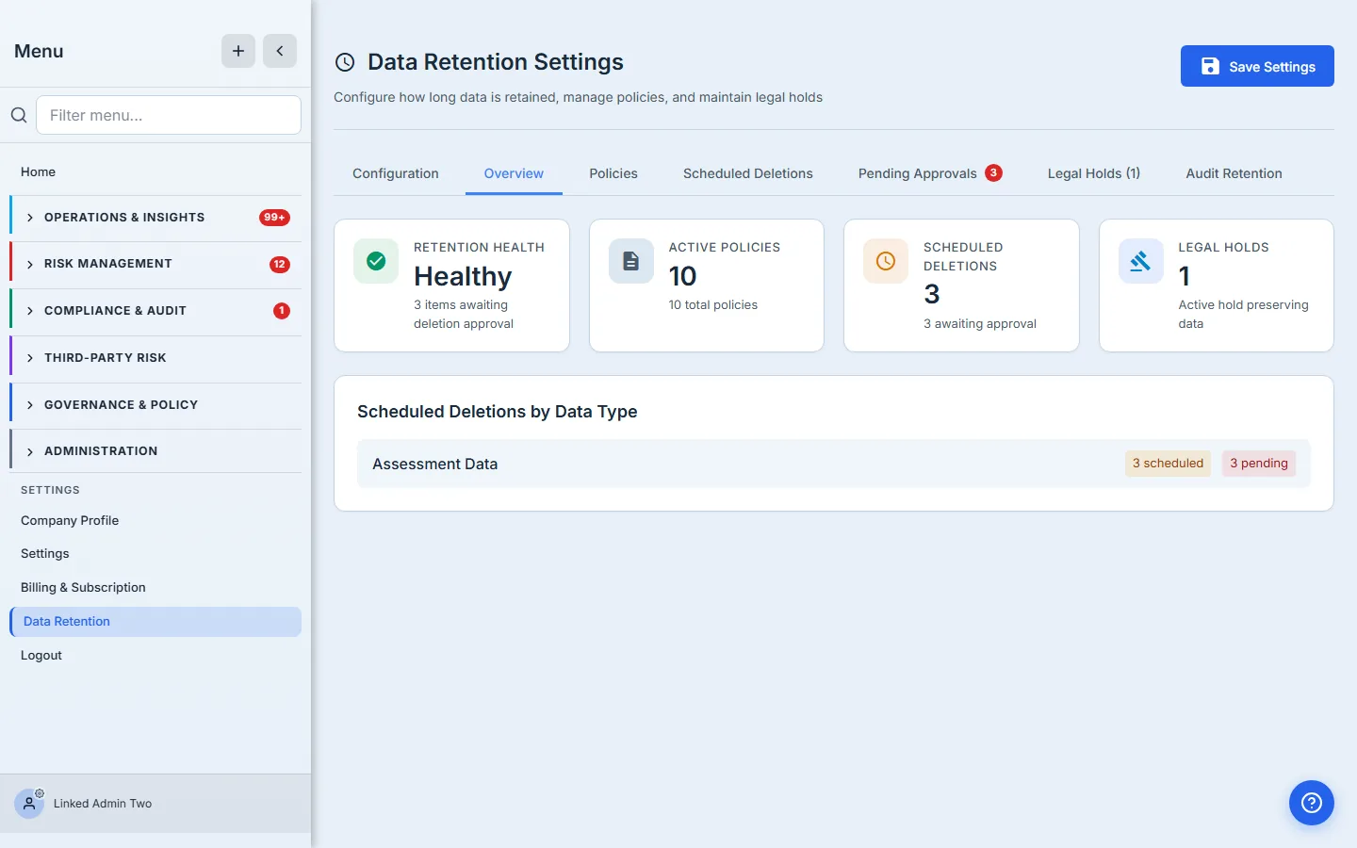
Task: Select Data Retention in sidebar
Action: (155, 622)
